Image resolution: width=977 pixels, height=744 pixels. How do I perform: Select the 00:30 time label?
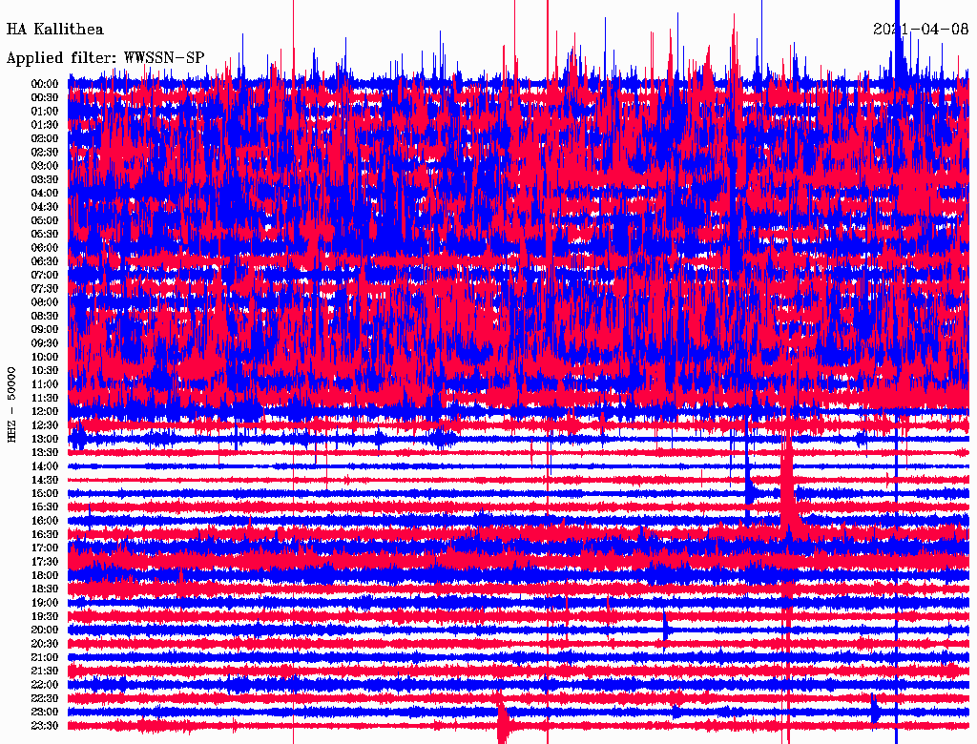click(45, 97)
